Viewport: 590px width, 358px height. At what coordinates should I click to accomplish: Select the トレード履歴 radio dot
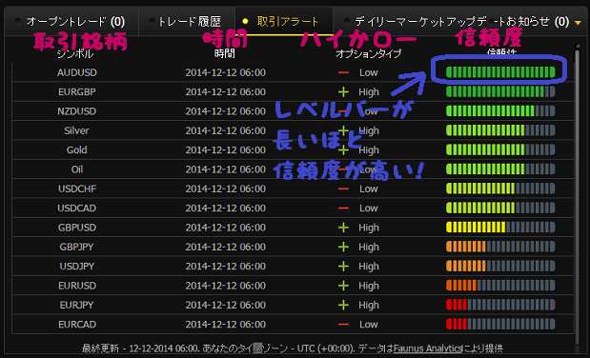coord(152,21)
